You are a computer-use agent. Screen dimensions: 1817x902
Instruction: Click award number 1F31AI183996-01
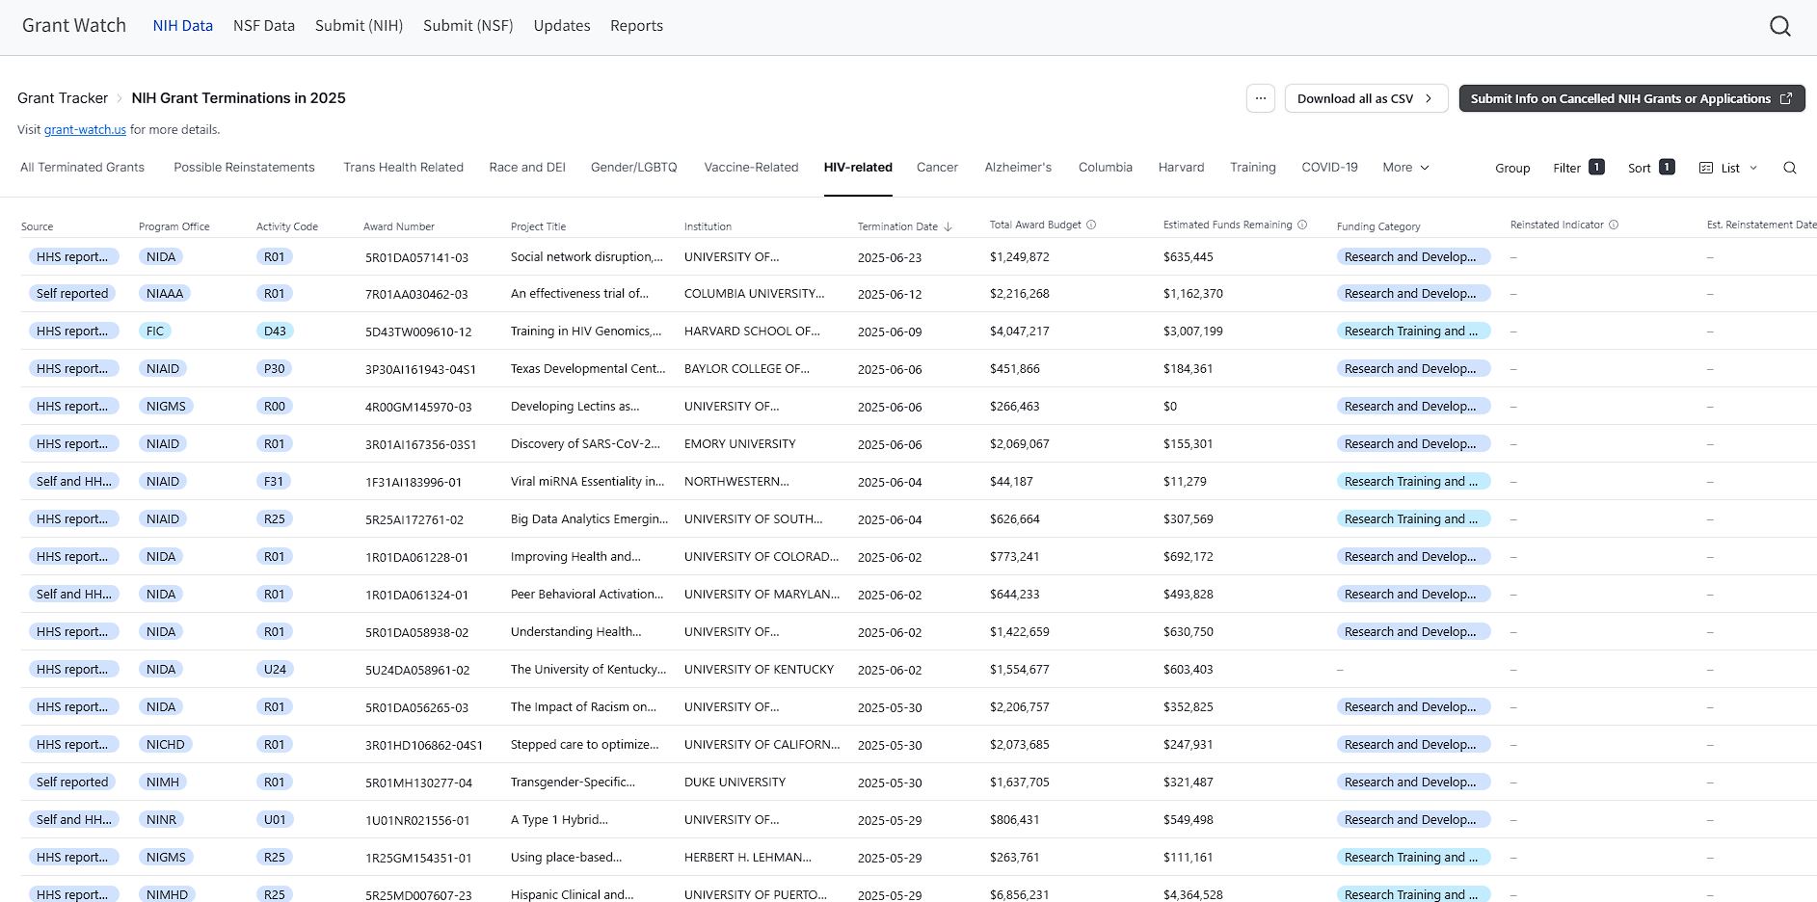point(414,482)
